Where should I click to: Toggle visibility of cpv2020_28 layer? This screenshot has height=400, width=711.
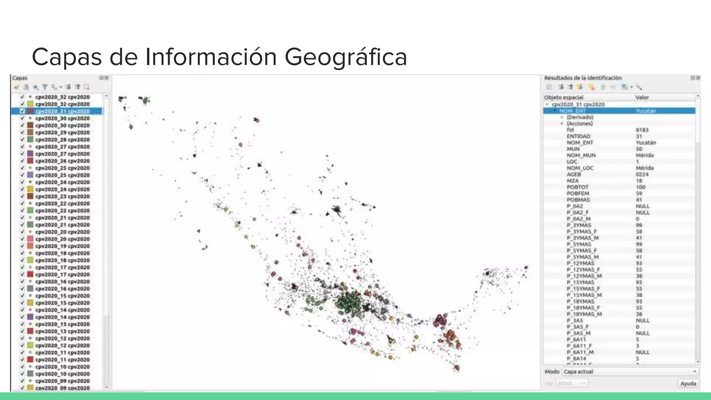click(23, 140)
